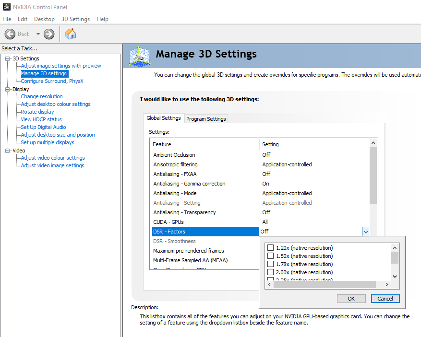The image size is (421, 337).
Task: Open the Back history dropdown arrow
Action: (x=38, y=34)
